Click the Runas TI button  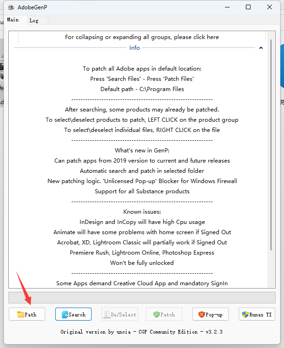(x=257, y=314)
